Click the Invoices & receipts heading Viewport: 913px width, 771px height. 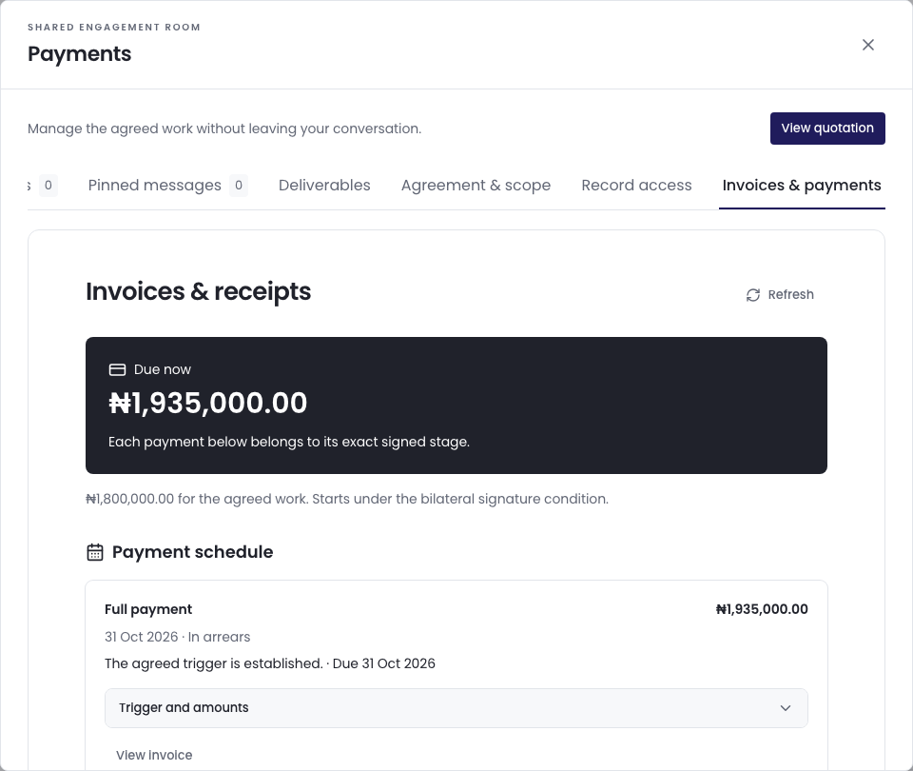pos(199,291)
